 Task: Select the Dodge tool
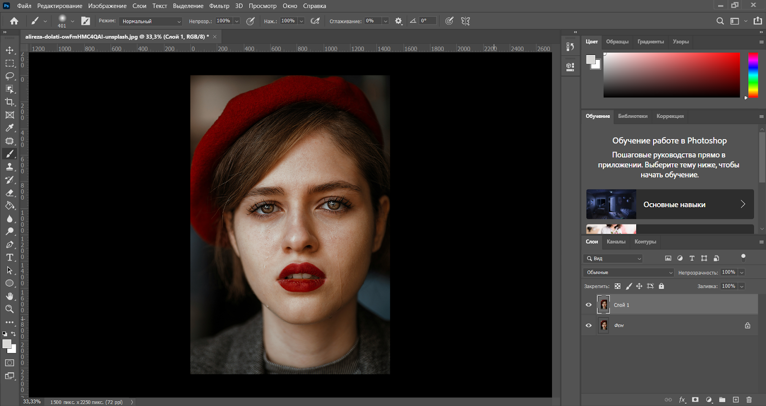click(x=10, y=231)
